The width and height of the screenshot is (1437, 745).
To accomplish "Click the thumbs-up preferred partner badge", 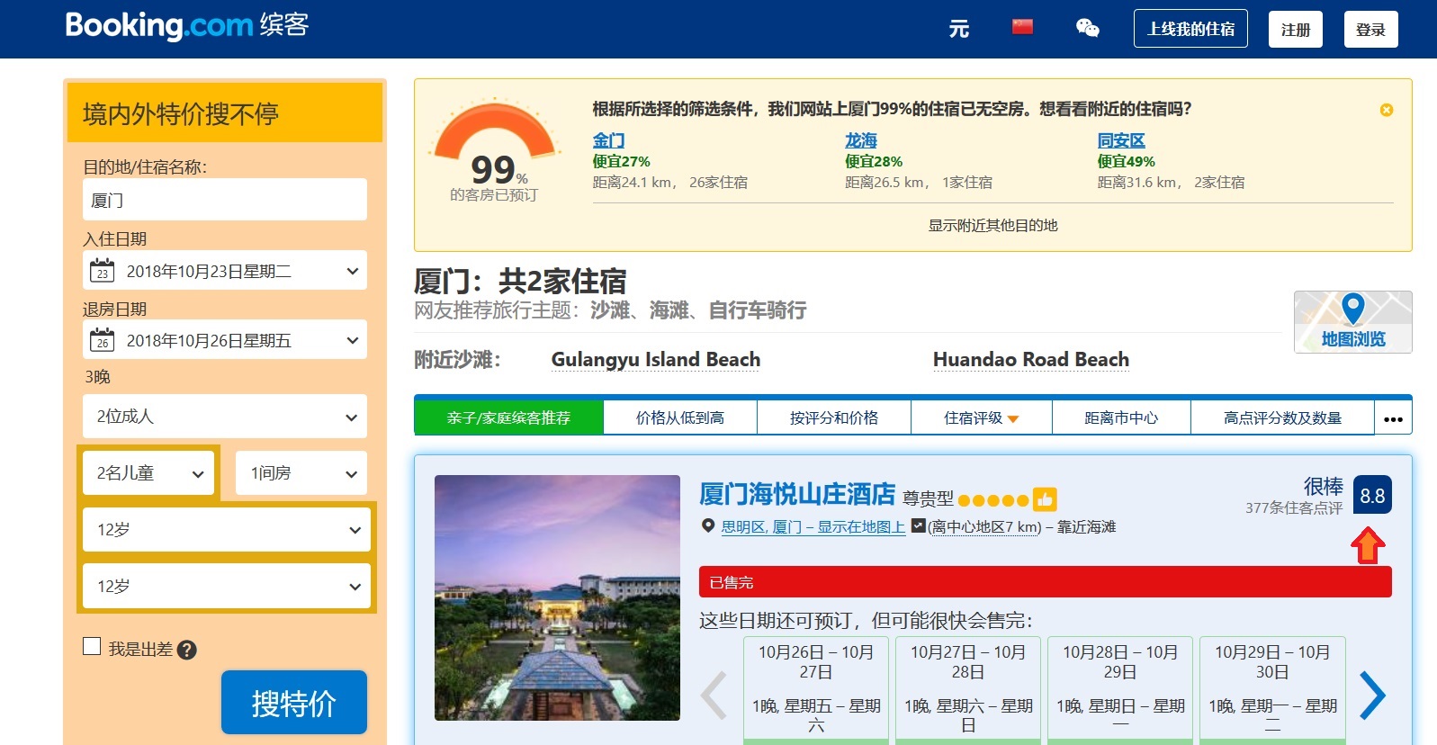I will pyautogui.click(x=1045, y=498).
